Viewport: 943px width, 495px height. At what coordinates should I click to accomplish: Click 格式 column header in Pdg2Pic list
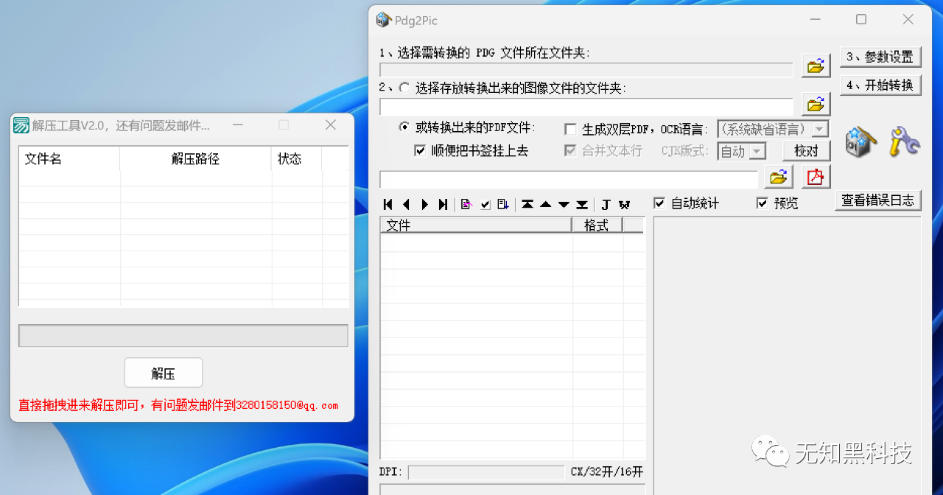[597, 225]
